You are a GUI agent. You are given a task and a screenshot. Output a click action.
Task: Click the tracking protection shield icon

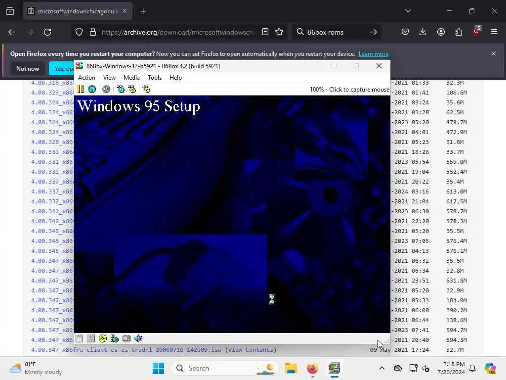[79, 32]
